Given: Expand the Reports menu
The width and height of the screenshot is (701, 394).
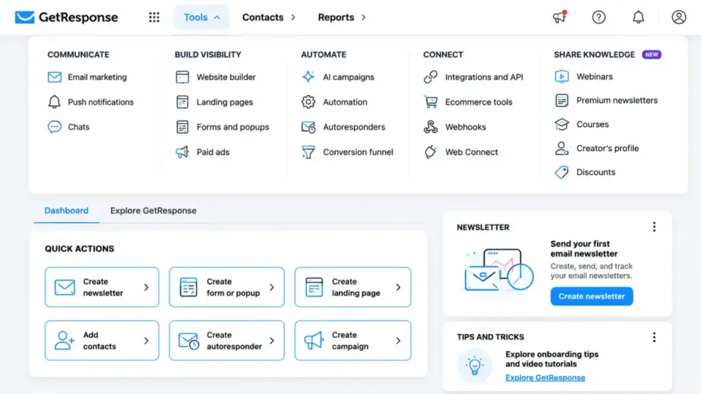Looking at the screenshot, I should (x=342, y=17).
